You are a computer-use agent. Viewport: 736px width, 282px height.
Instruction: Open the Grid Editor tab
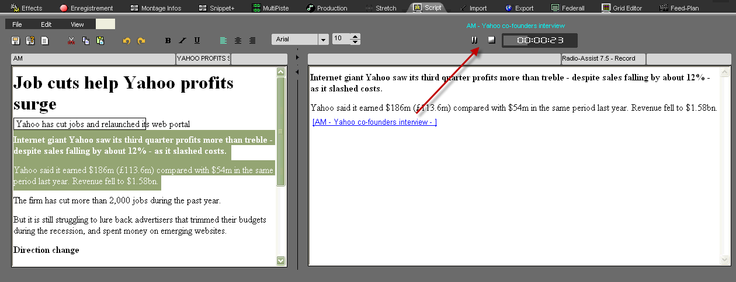[x=622, y=8]
